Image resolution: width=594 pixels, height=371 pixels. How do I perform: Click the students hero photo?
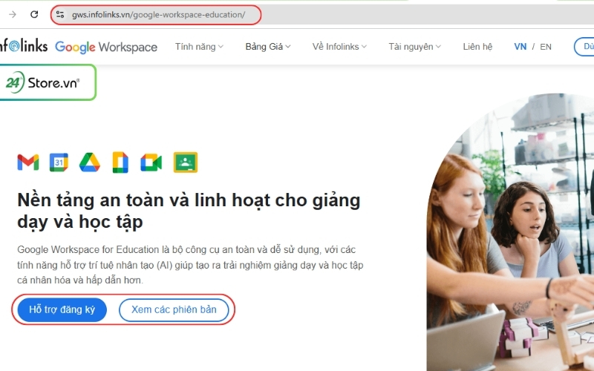pyautogui.click(x=510, y=232)
